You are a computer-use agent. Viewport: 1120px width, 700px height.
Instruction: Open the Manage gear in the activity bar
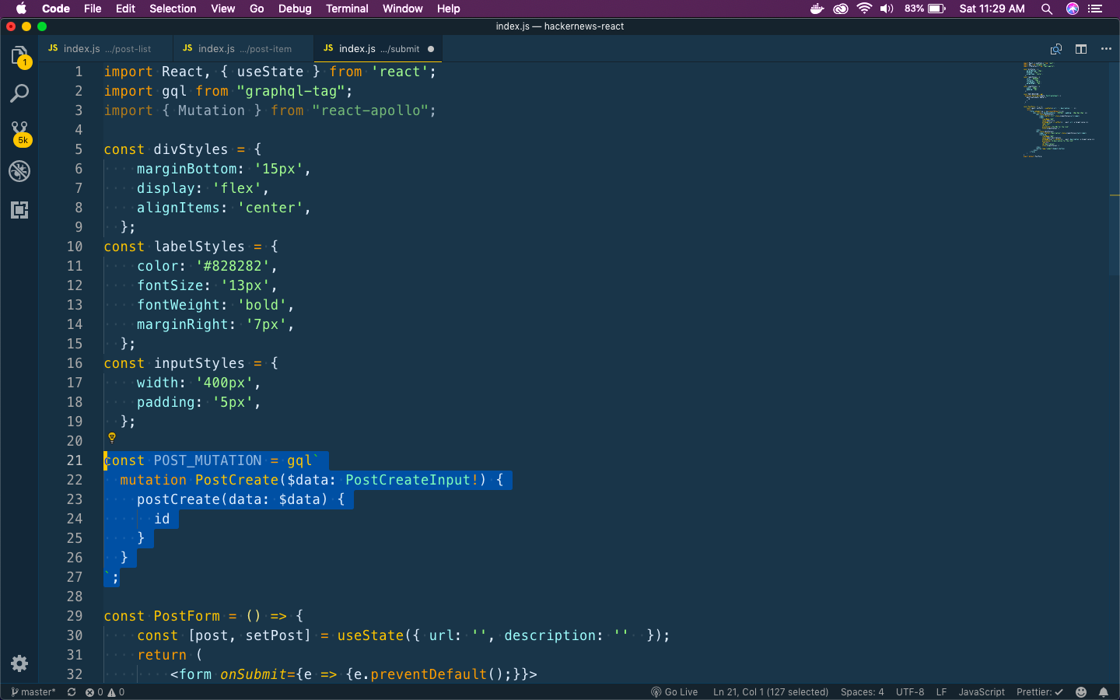(19, 663)
